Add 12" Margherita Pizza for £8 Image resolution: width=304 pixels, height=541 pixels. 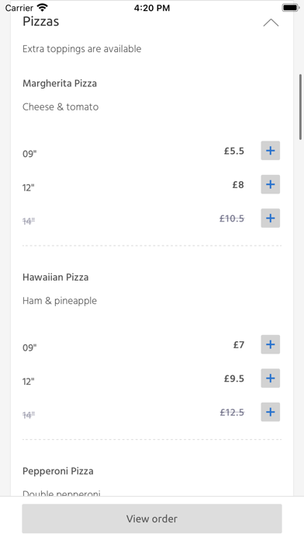click(270, 184)
